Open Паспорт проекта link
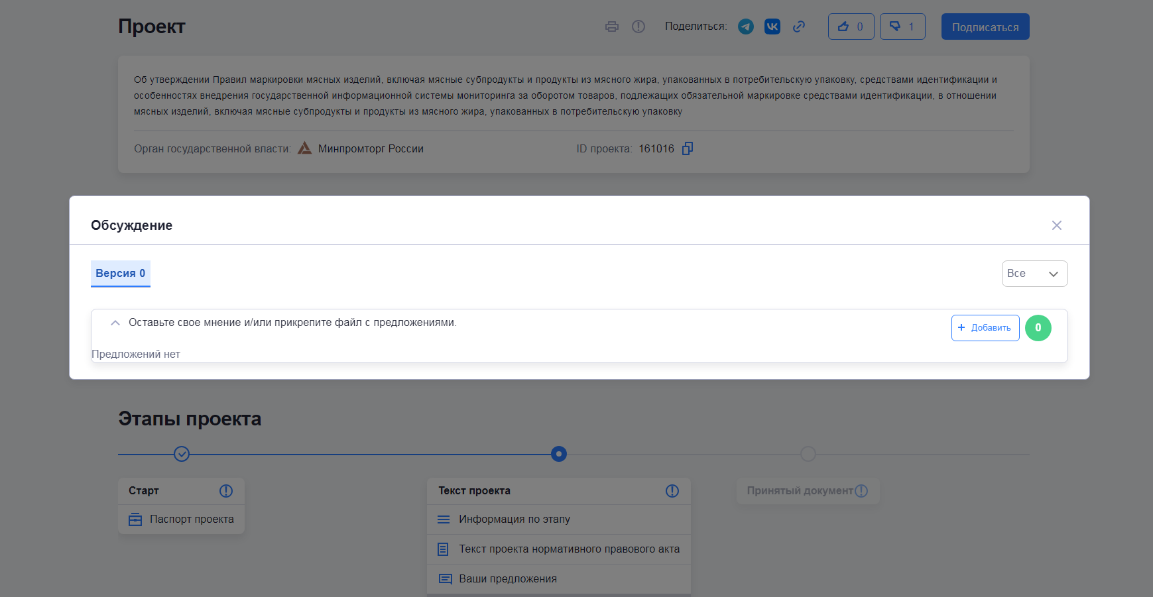Viewport: 1153px width, 597px height. point(191,519)
